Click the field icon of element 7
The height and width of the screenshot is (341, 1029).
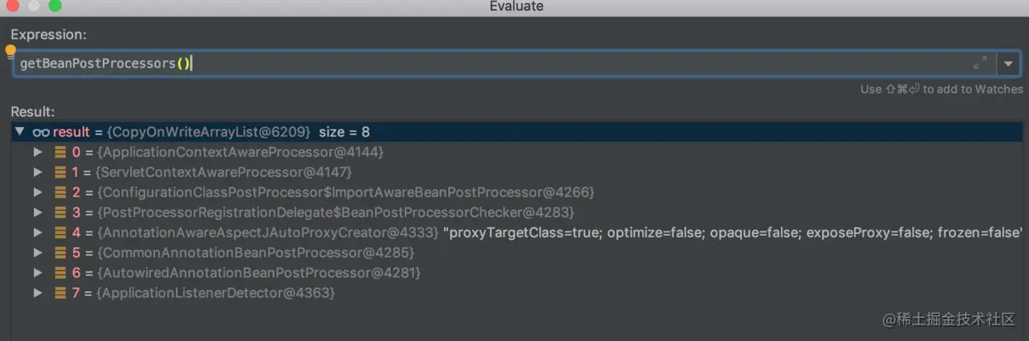coord(61,293)
